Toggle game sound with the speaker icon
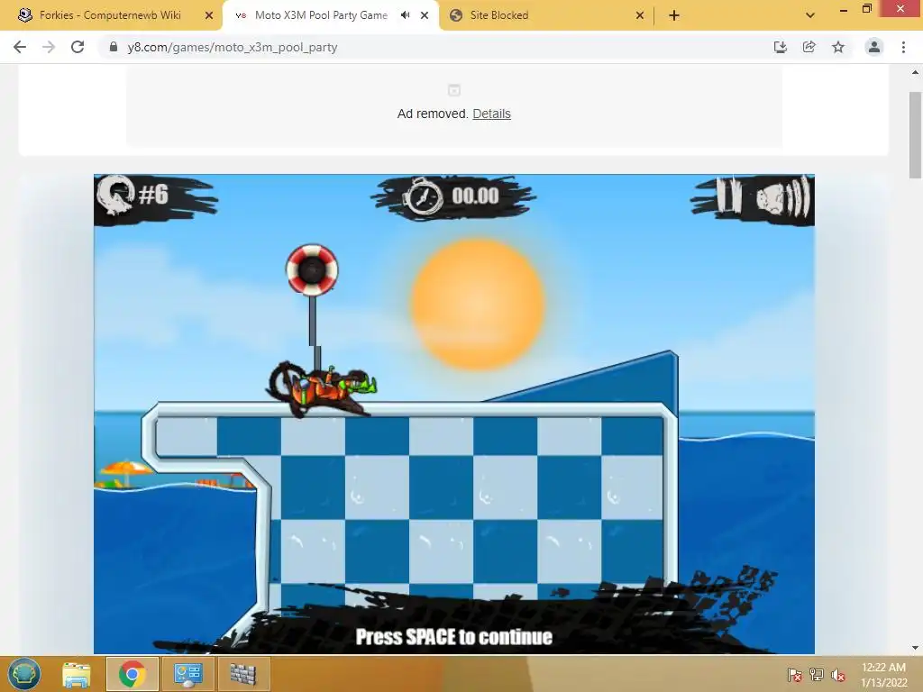 pyautogui.click(x=783, y=196)
